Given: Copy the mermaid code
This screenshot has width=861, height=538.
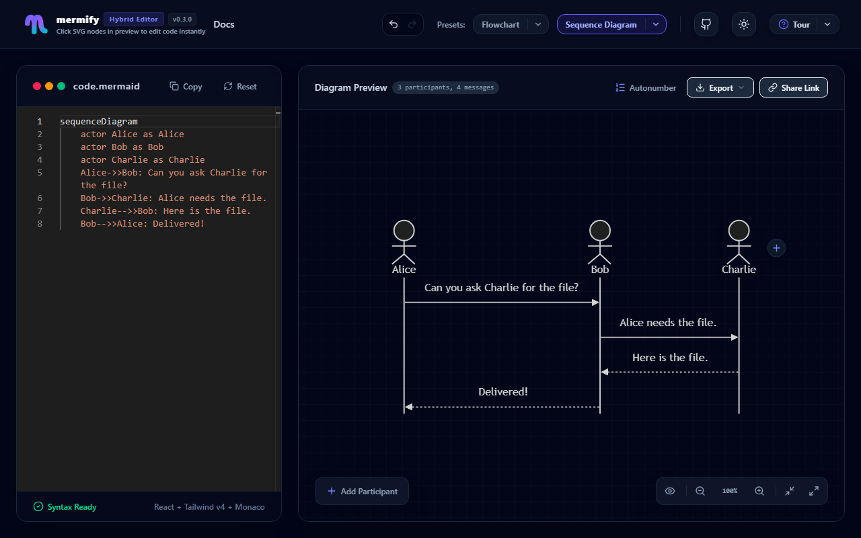Looking at the screenshot, I should 186,86.
